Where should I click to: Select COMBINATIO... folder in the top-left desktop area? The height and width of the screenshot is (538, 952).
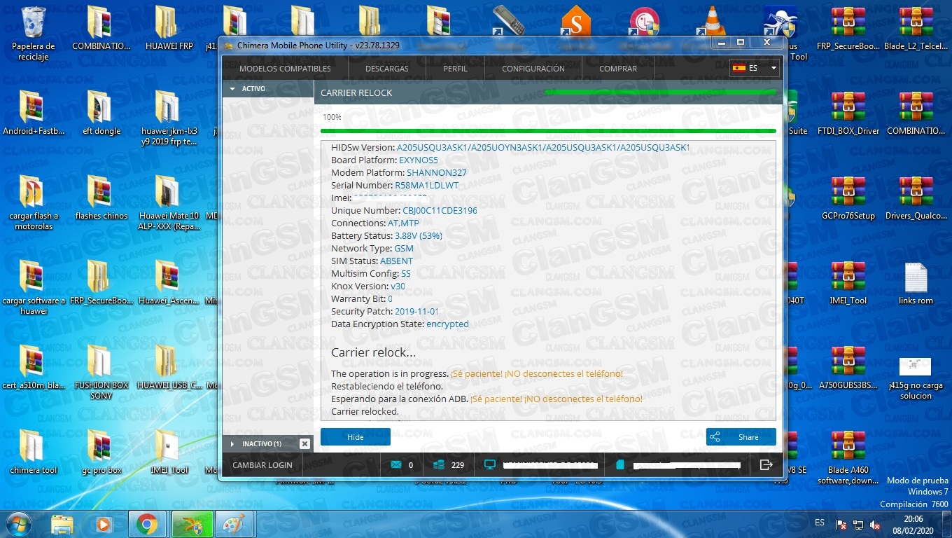[x=101, y=28]
